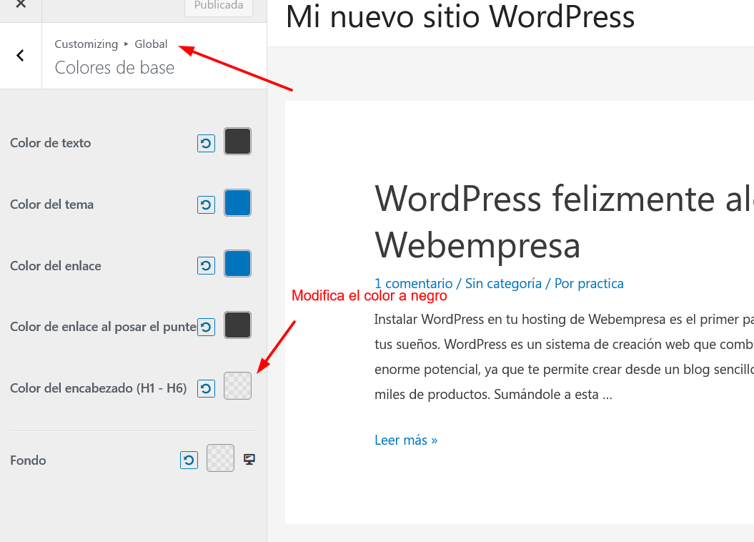Click the Color del enlace label
The width and height of the screenshot is (754, 542).
(x=56, y=266)
